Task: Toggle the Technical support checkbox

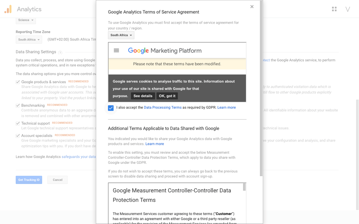Action: pyautogui.click(x=18, y=123)
